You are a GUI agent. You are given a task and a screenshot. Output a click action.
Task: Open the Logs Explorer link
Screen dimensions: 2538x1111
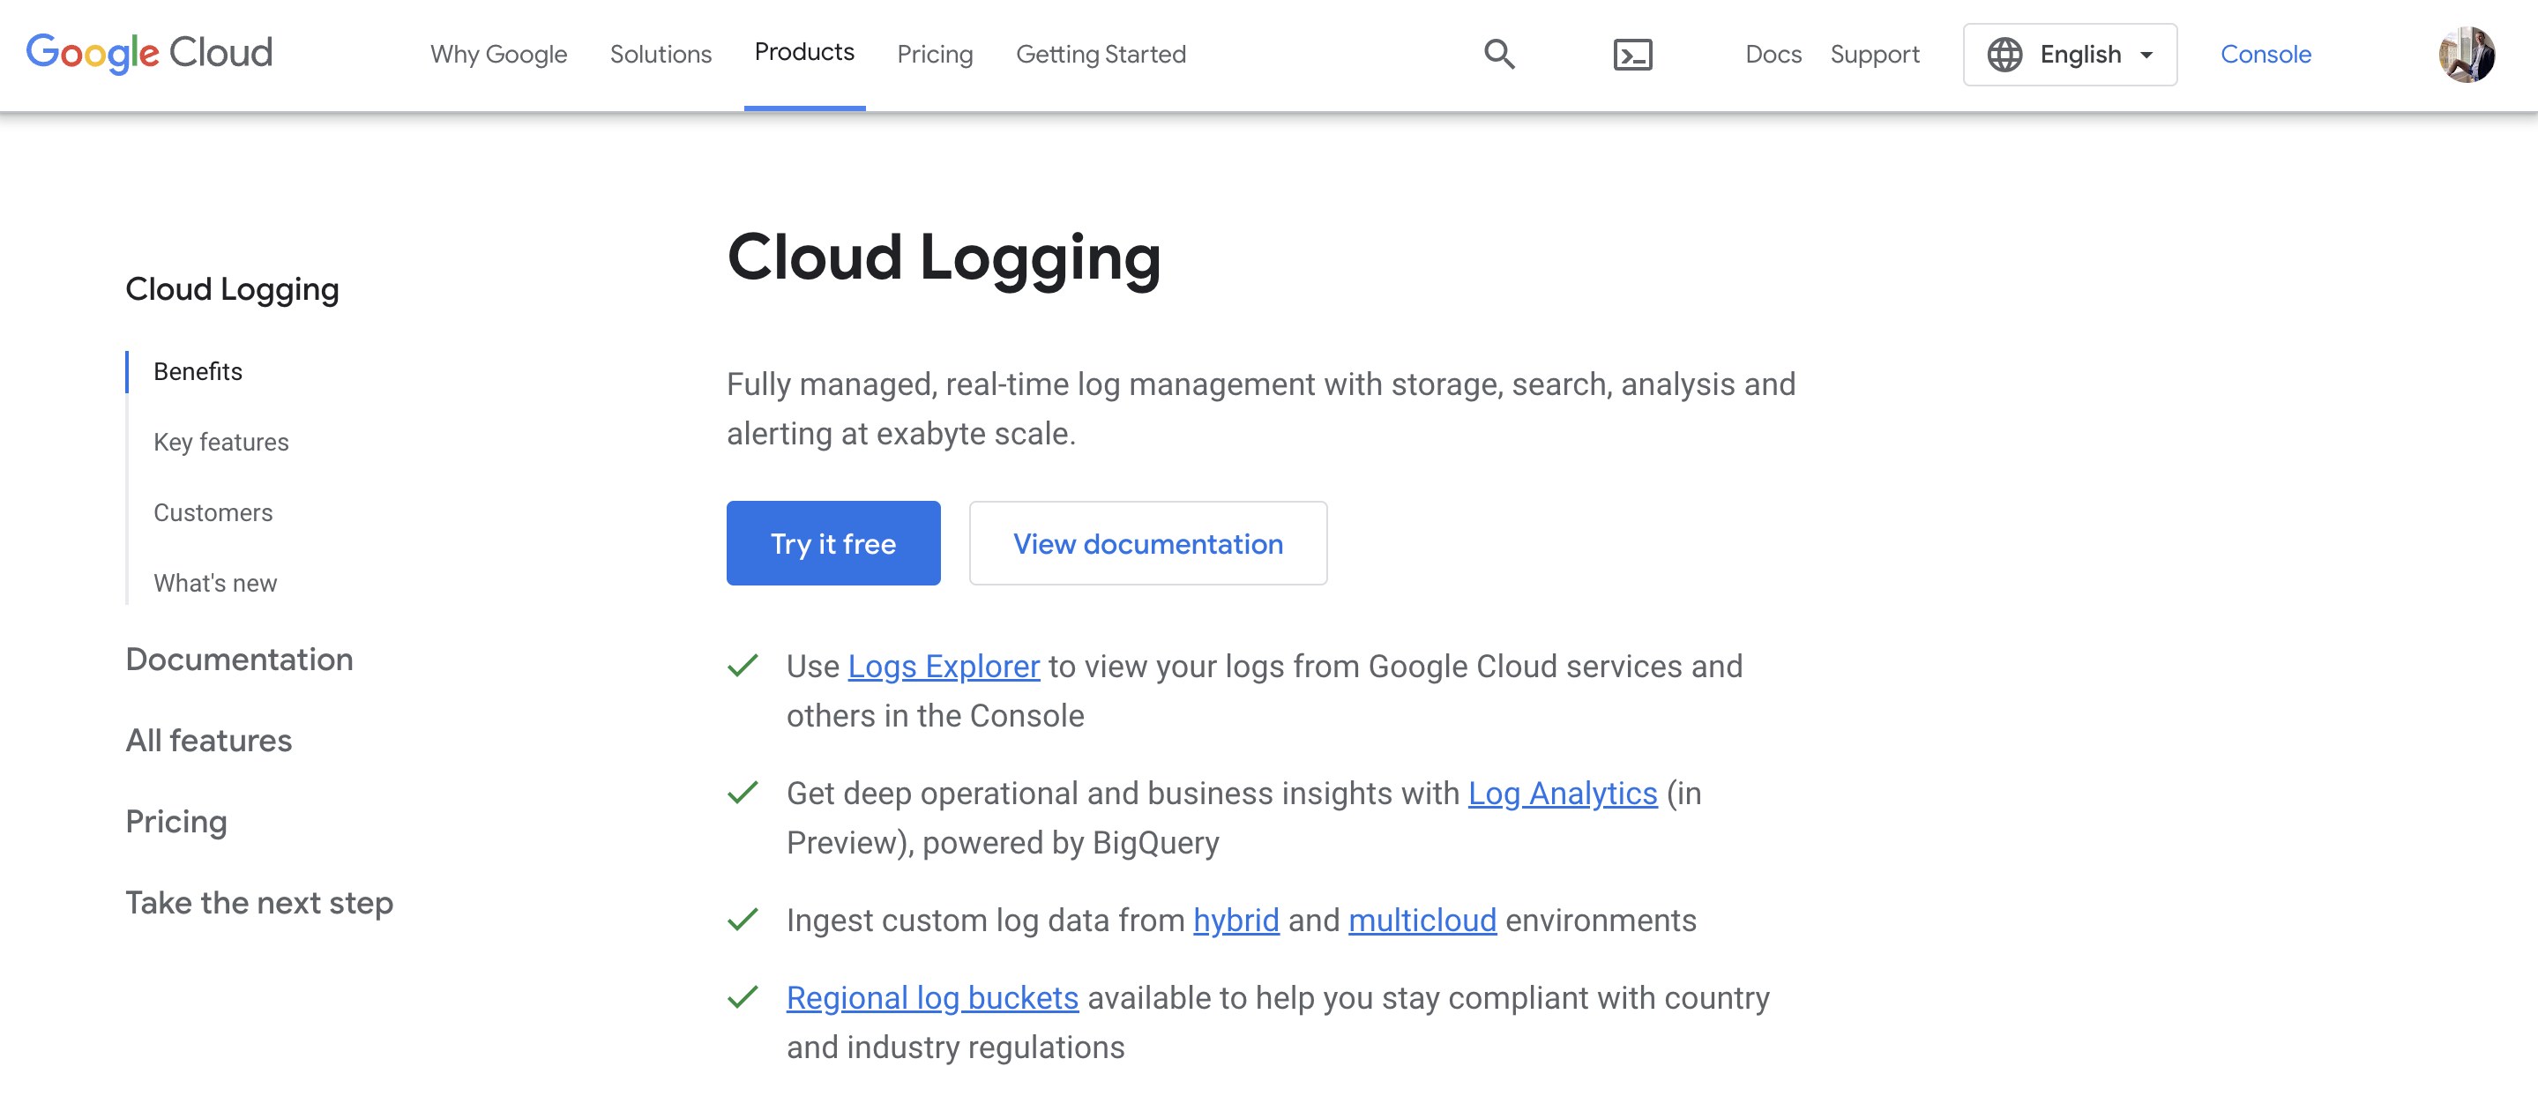943,666
